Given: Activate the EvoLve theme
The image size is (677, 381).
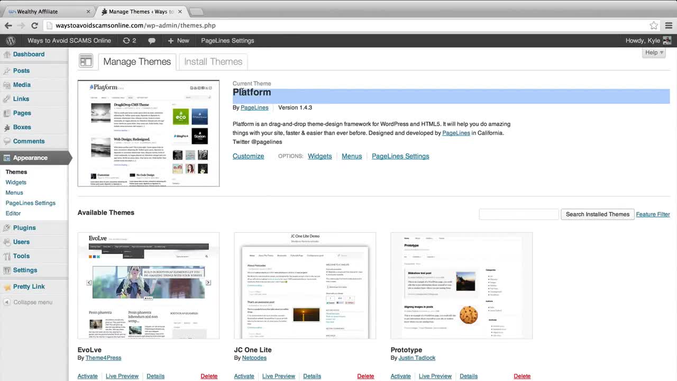Looking at the screenshot, I should (x=88, y=376).
